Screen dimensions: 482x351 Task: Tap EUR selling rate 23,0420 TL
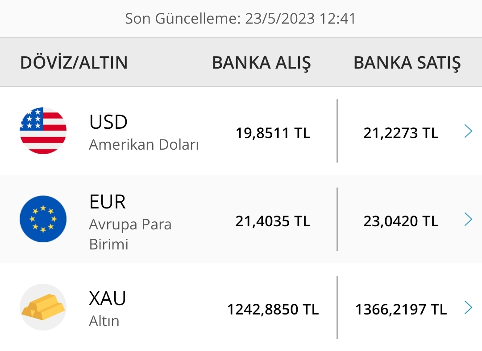pyautogui.click(x=401, y=221)
